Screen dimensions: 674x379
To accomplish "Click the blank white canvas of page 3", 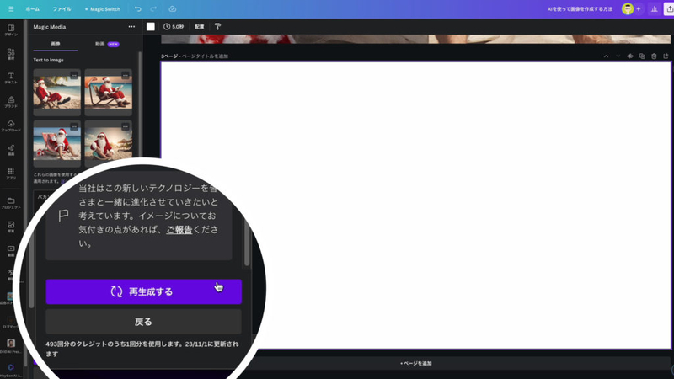I will click(x=416, y=206).
